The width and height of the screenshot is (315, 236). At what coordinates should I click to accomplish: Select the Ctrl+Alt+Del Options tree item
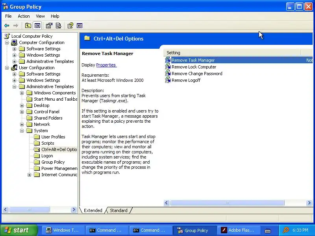coord(59,149)
